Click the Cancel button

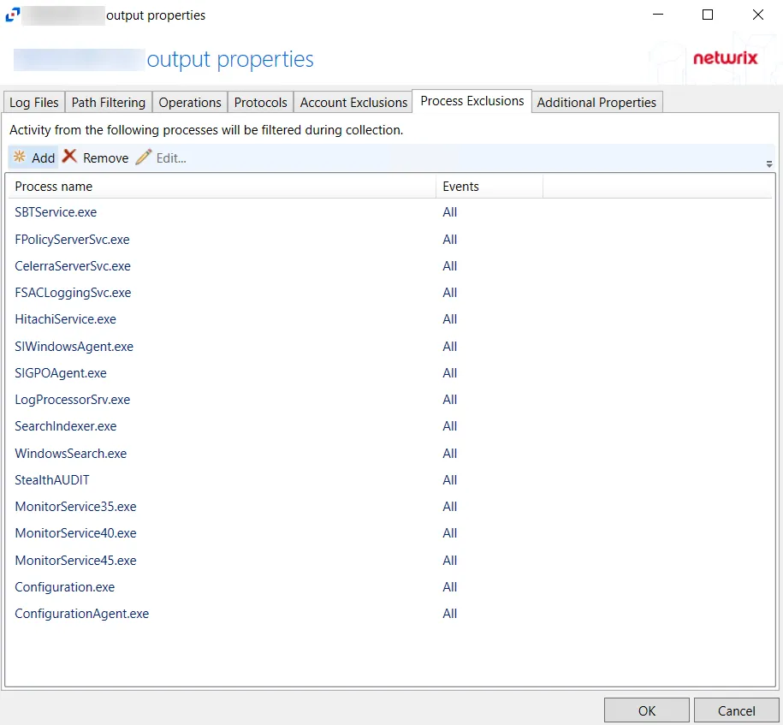(x=736, y=710)
